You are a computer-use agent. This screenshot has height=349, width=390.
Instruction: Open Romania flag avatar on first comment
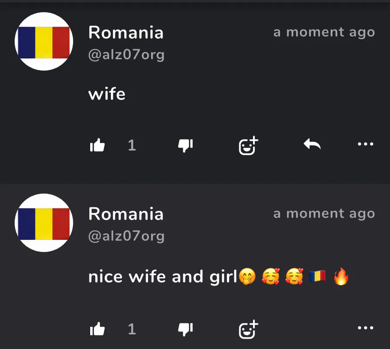[x=44, y=41]
